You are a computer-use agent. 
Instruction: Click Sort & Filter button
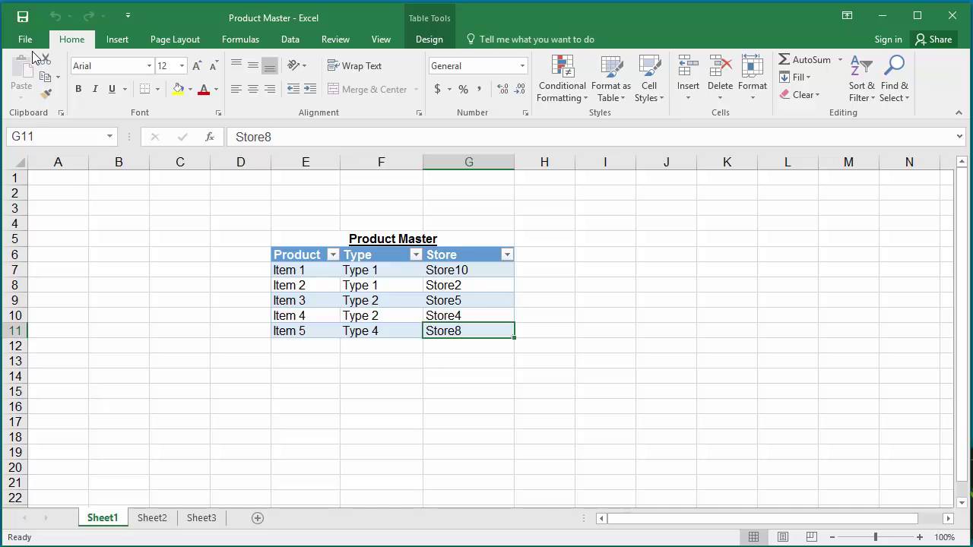(862, 78)
